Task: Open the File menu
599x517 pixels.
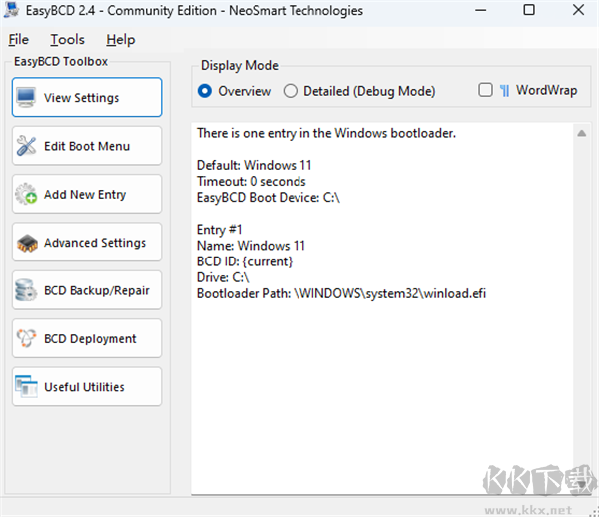Action: click(x=18, y=40)
